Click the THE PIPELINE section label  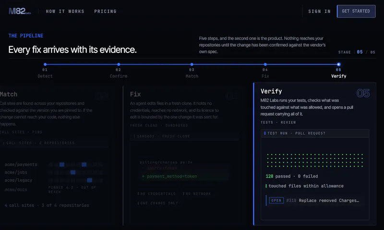26,36
